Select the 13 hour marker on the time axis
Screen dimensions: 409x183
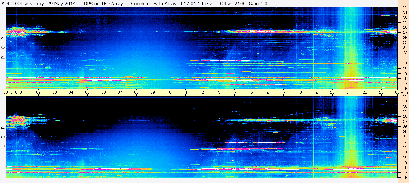pos(218,92)
